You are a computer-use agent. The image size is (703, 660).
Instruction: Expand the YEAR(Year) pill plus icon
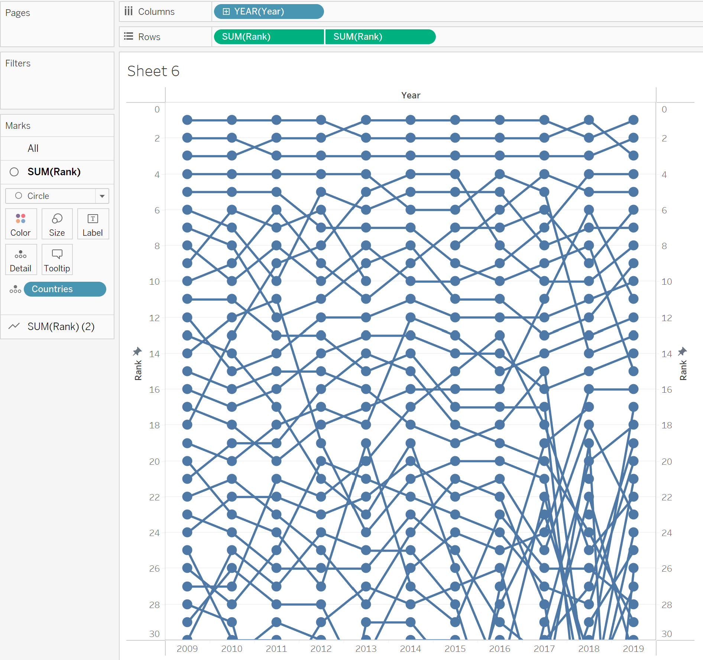[226, 12]
